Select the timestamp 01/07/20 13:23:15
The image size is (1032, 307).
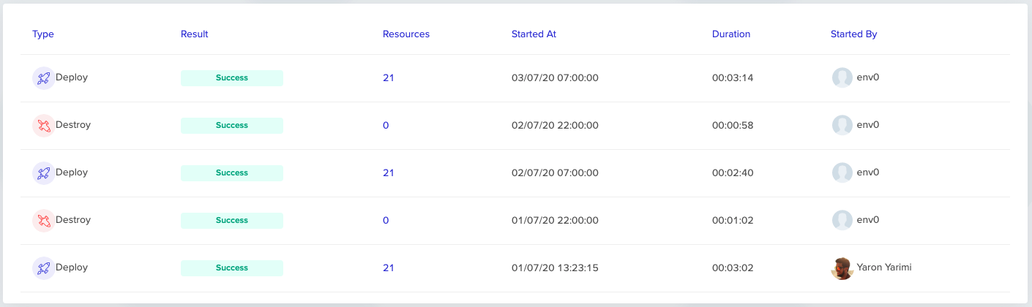[555, 268]
